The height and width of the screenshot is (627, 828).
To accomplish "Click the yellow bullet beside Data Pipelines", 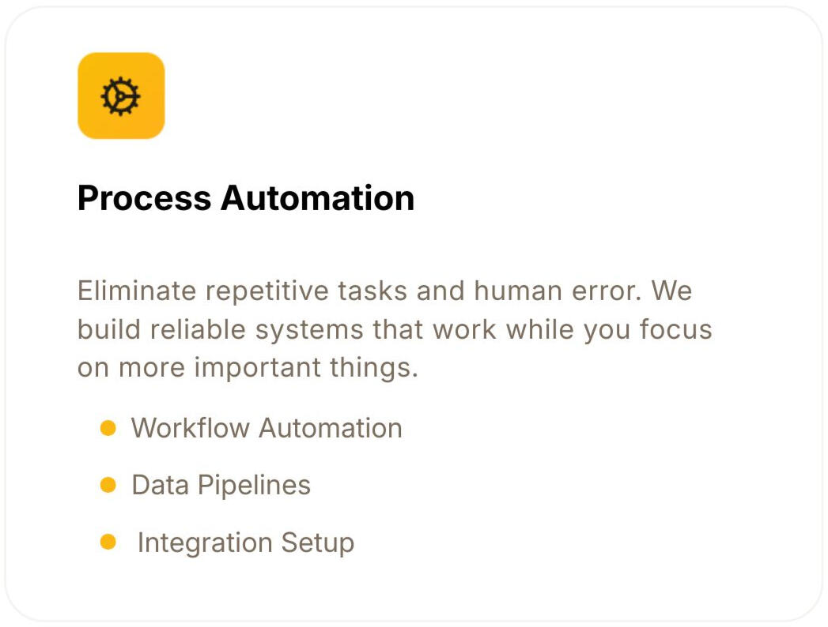I will pyautogui.click(x=108, y=485).
